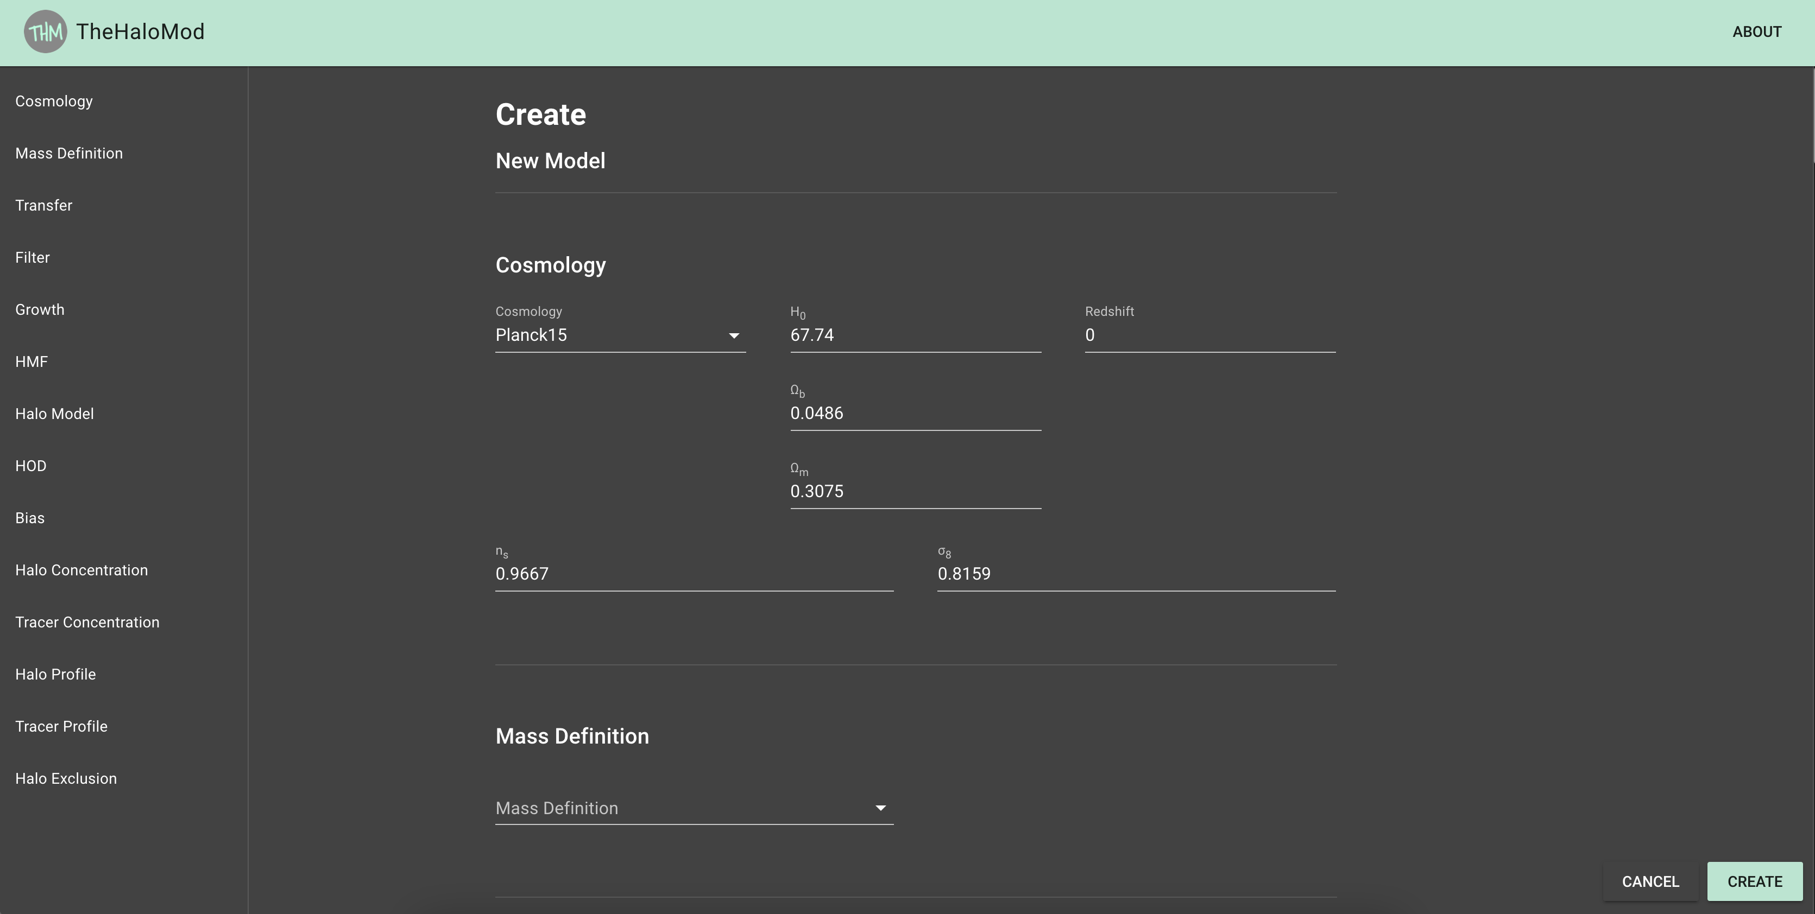Viewport: 1815px width, 914px height.
Task: Click the TheHaloMod THM logo
Action: [45, 31]
